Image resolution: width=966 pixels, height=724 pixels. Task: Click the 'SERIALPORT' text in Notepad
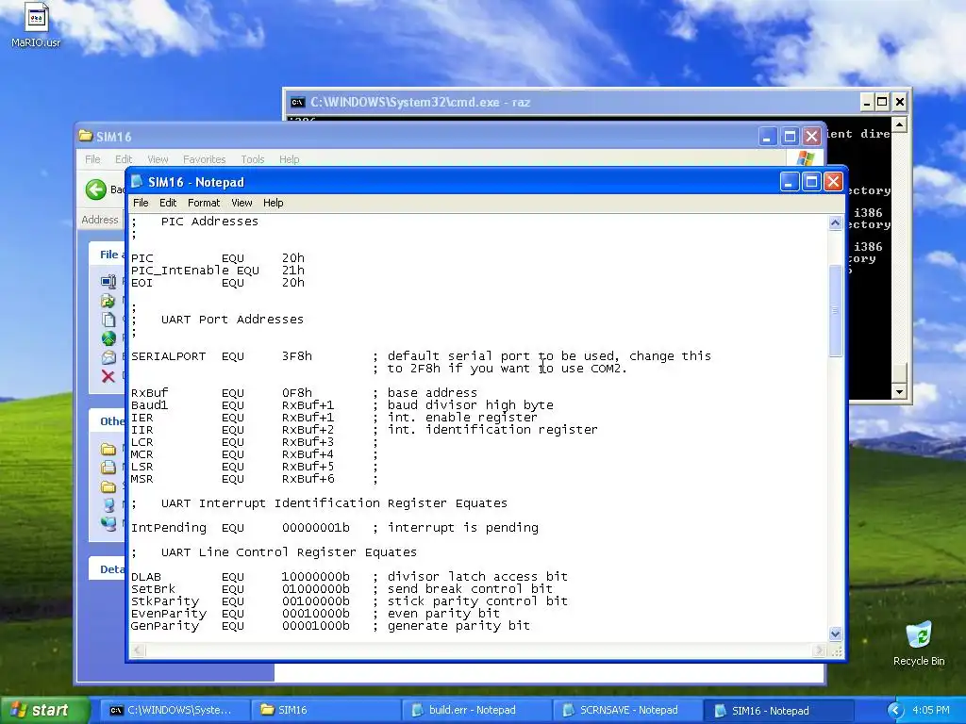click(168, 356)
